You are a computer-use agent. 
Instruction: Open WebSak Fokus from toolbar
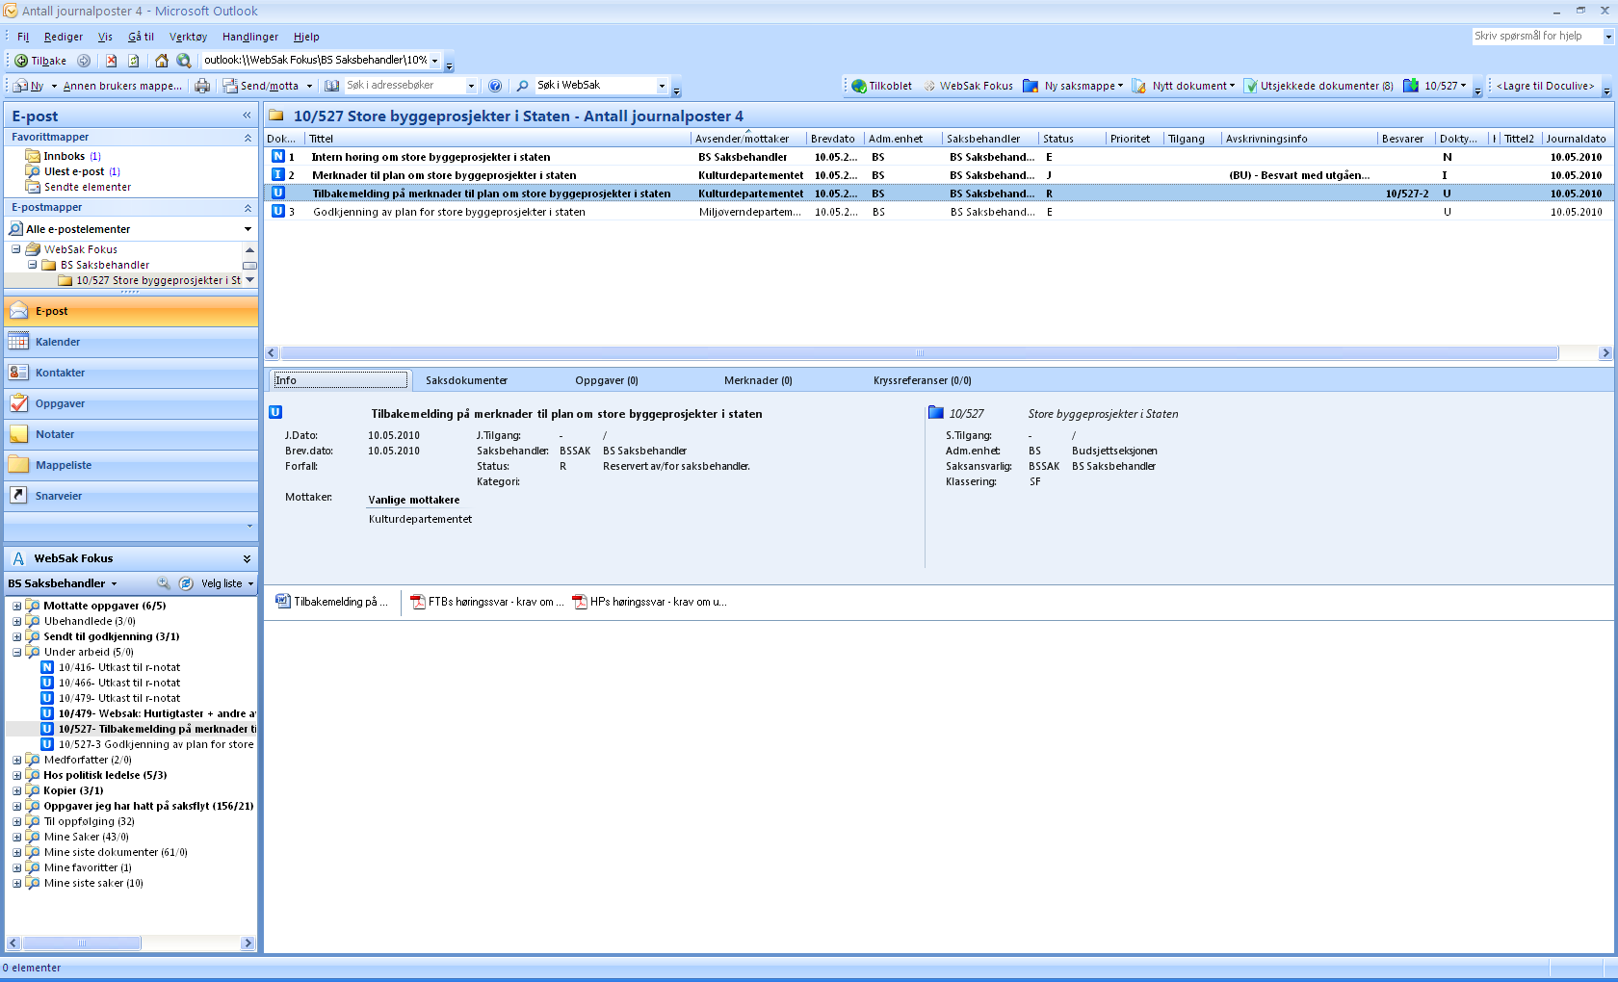968,86
